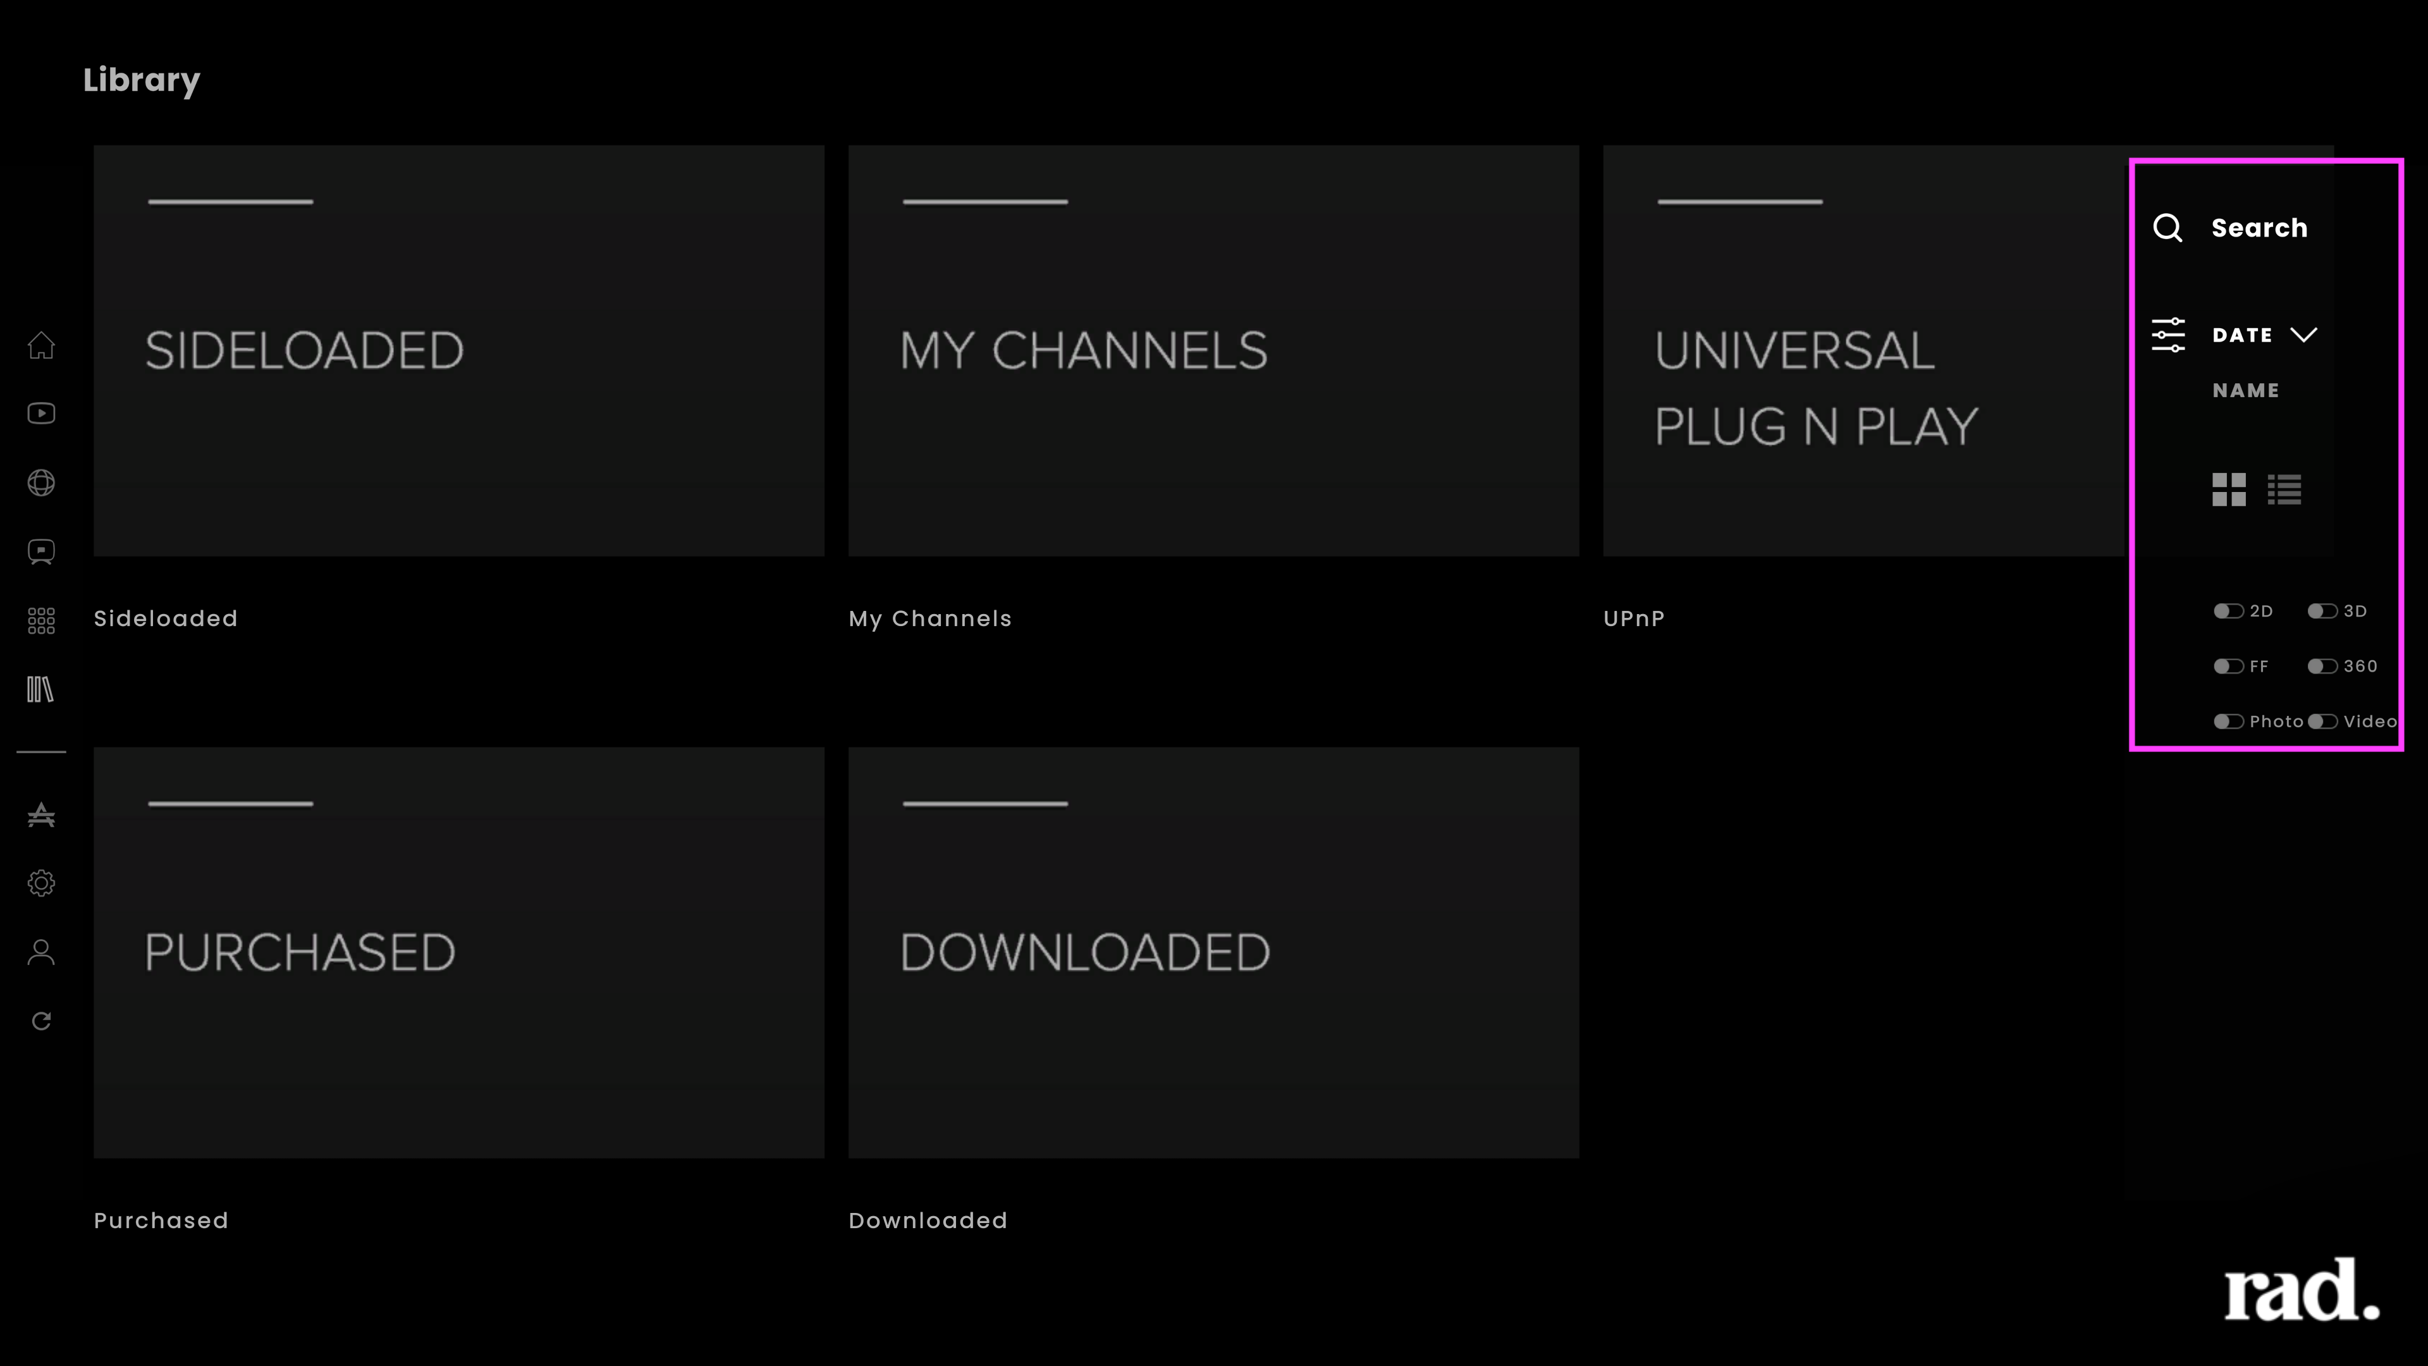Open the SIDELOADED folder tile

pos(459,351)
